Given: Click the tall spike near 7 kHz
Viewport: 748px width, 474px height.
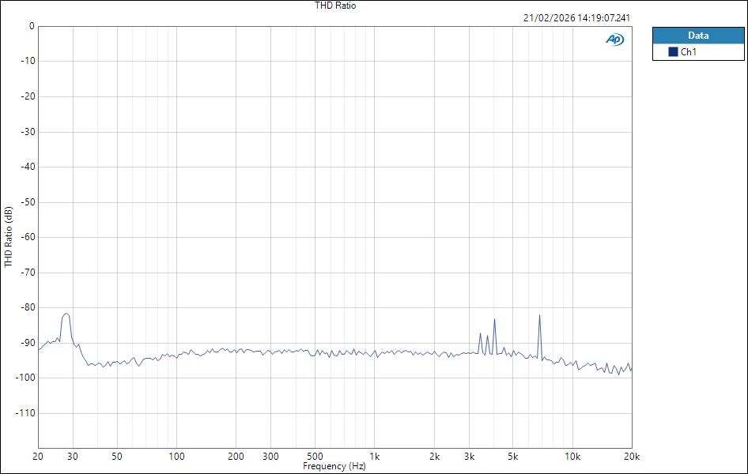Looking at the screenshot, I should click(x=539, y=316).
